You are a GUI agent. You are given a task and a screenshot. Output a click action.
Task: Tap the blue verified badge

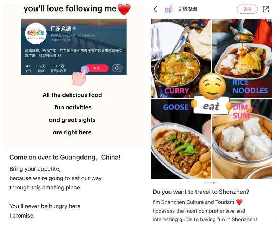click(74, 28)
